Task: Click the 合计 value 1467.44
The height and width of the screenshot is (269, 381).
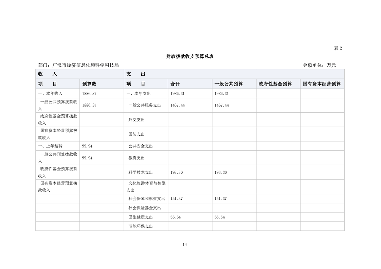Action: (x=177, y=105)
